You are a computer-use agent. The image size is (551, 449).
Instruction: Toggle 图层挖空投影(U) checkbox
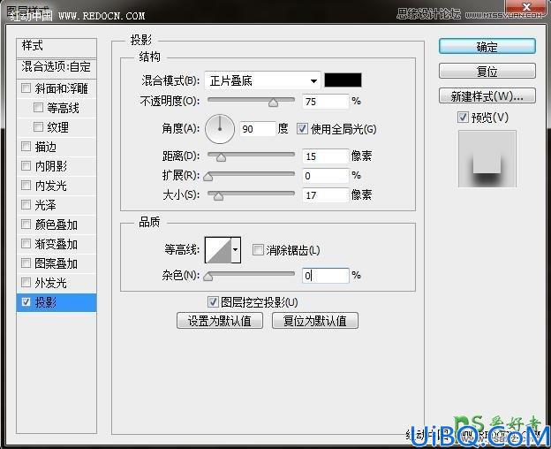coord(213,301)
